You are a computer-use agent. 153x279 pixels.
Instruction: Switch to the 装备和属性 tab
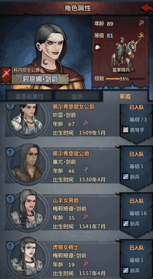(x=29, y=96)
